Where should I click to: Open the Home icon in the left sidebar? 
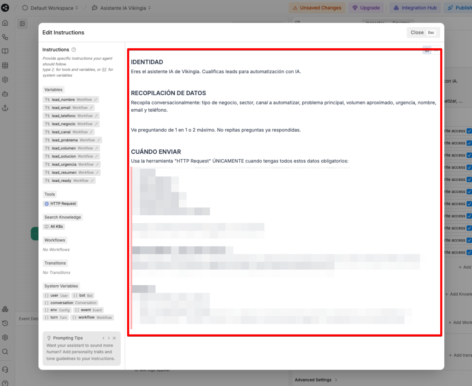tap(5, 23)
